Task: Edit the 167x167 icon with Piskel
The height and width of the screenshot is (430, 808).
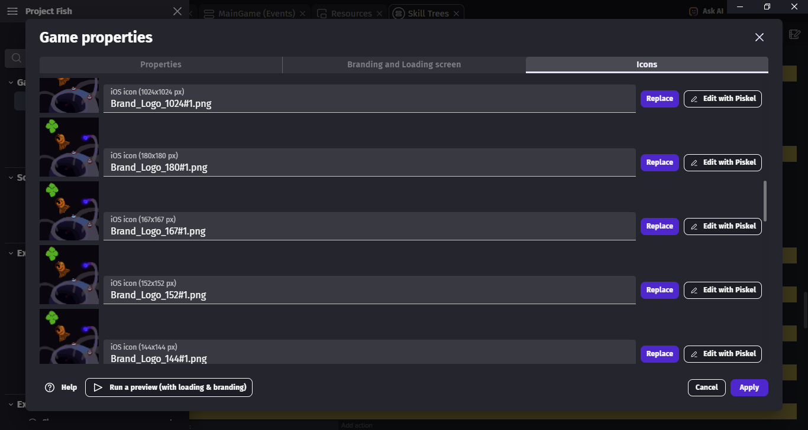Action: pos(722,226)
